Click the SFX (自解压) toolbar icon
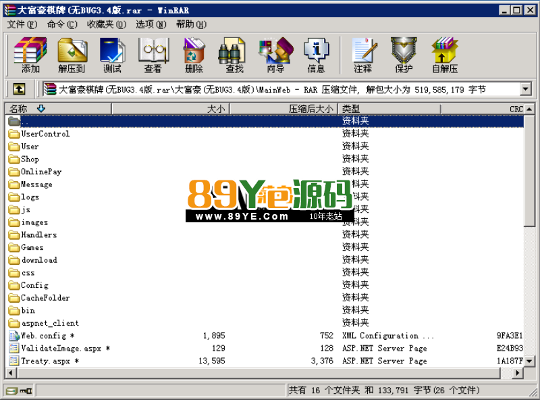 [x=445, y=55]
